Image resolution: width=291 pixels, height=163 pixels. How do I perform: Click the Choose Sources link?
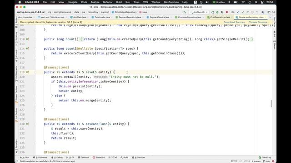pos(259,22)
